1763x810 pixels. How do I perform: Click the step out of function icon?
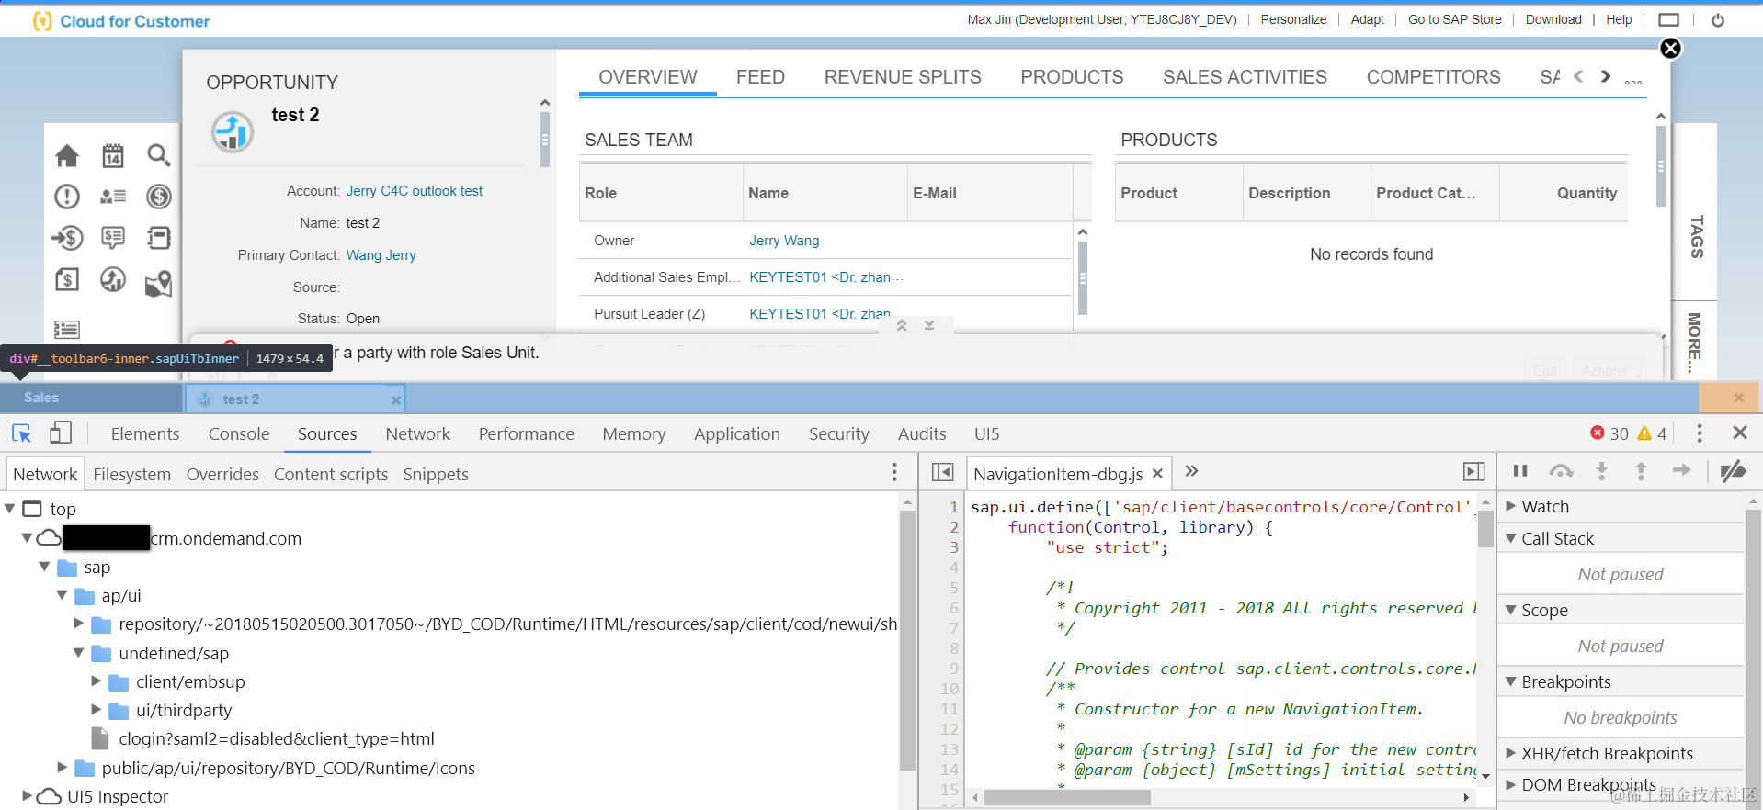pyautogui.click(x=1641, y=471)
